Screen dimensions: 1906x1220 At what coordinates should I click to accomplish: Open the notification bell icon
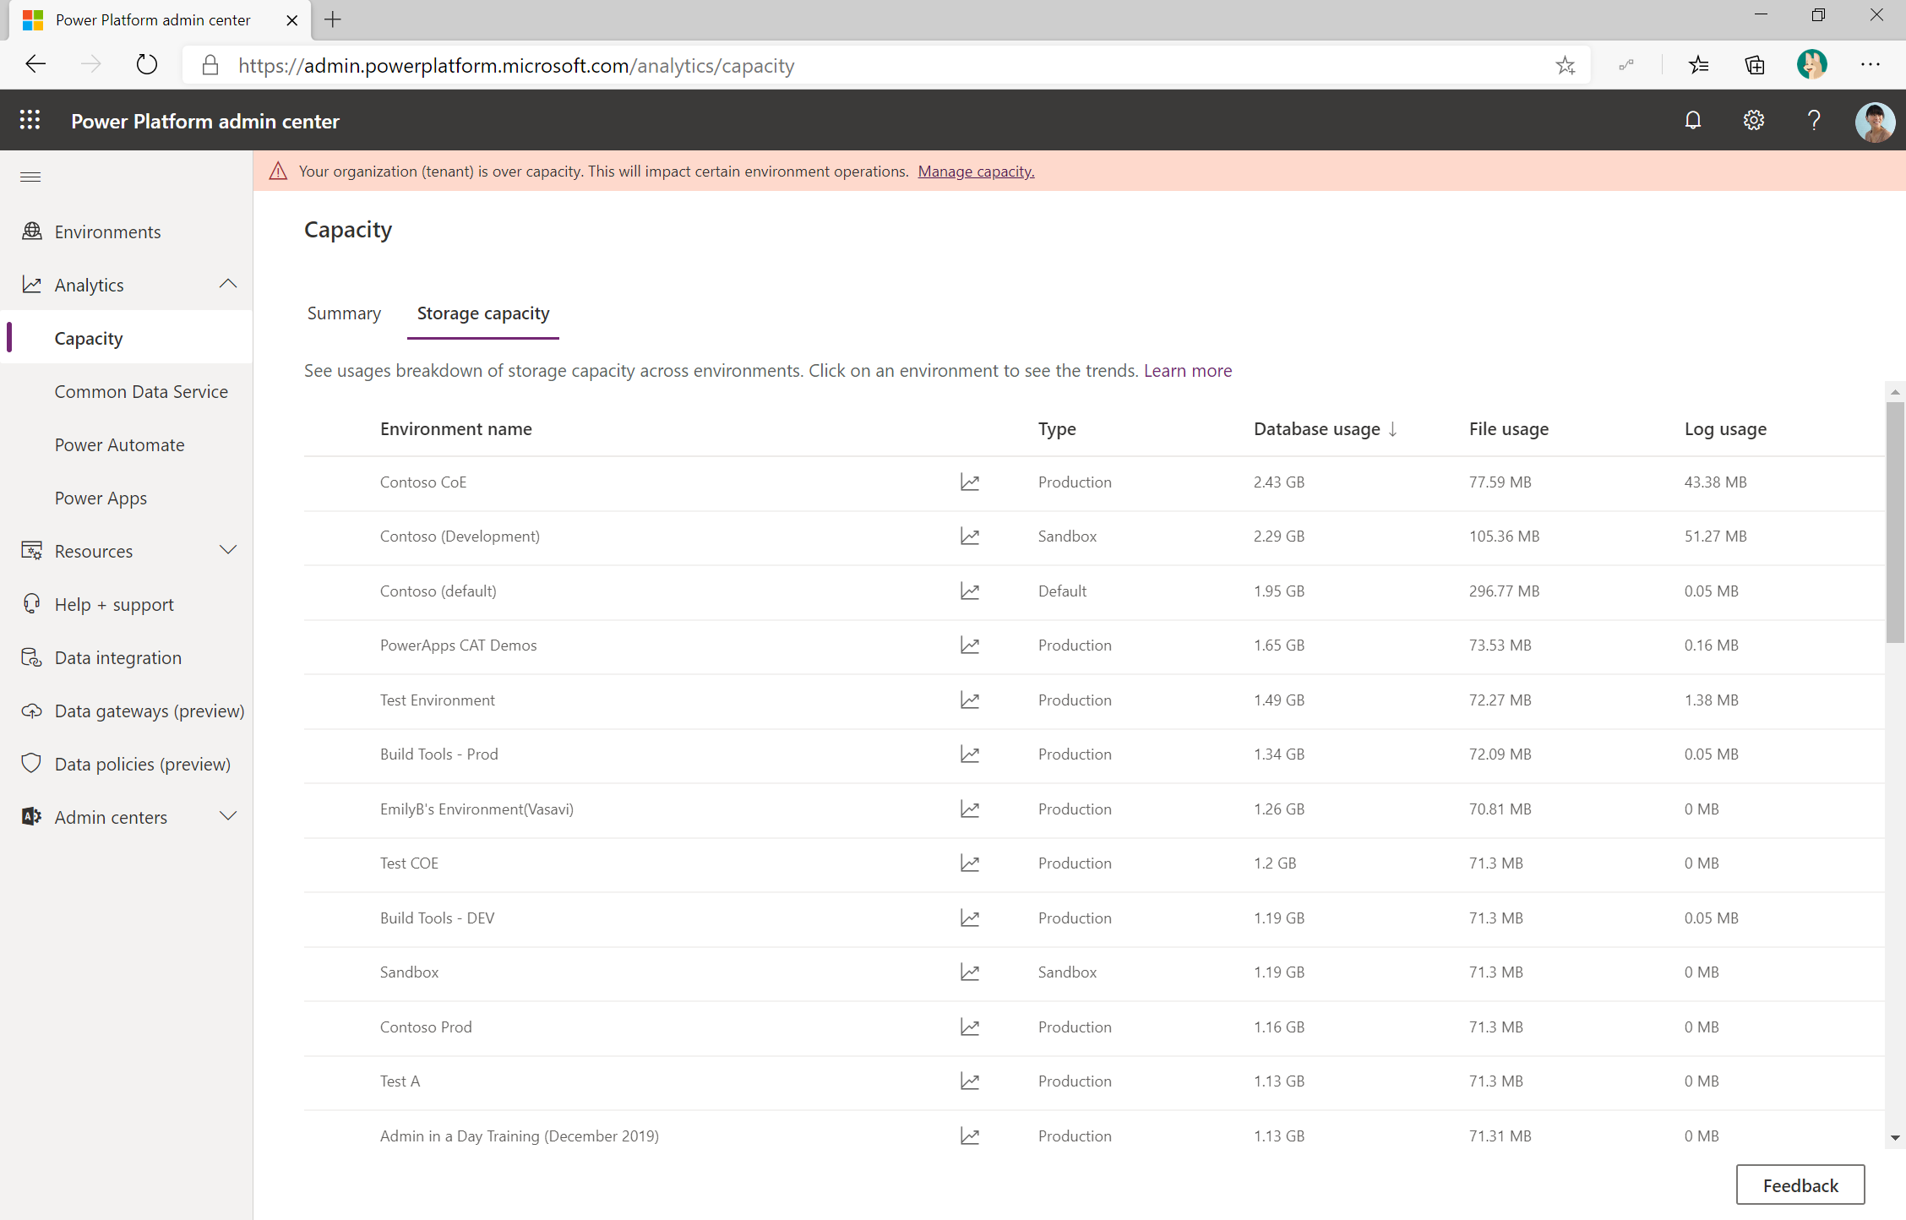pyautogui.click(x=1692, y=123)
